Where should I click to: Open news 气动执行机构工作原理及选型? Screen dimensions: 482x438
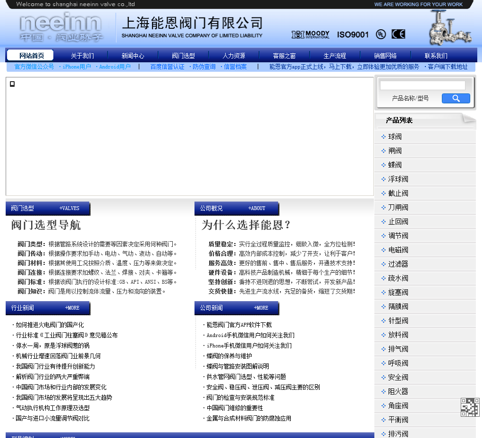[52, 408]
